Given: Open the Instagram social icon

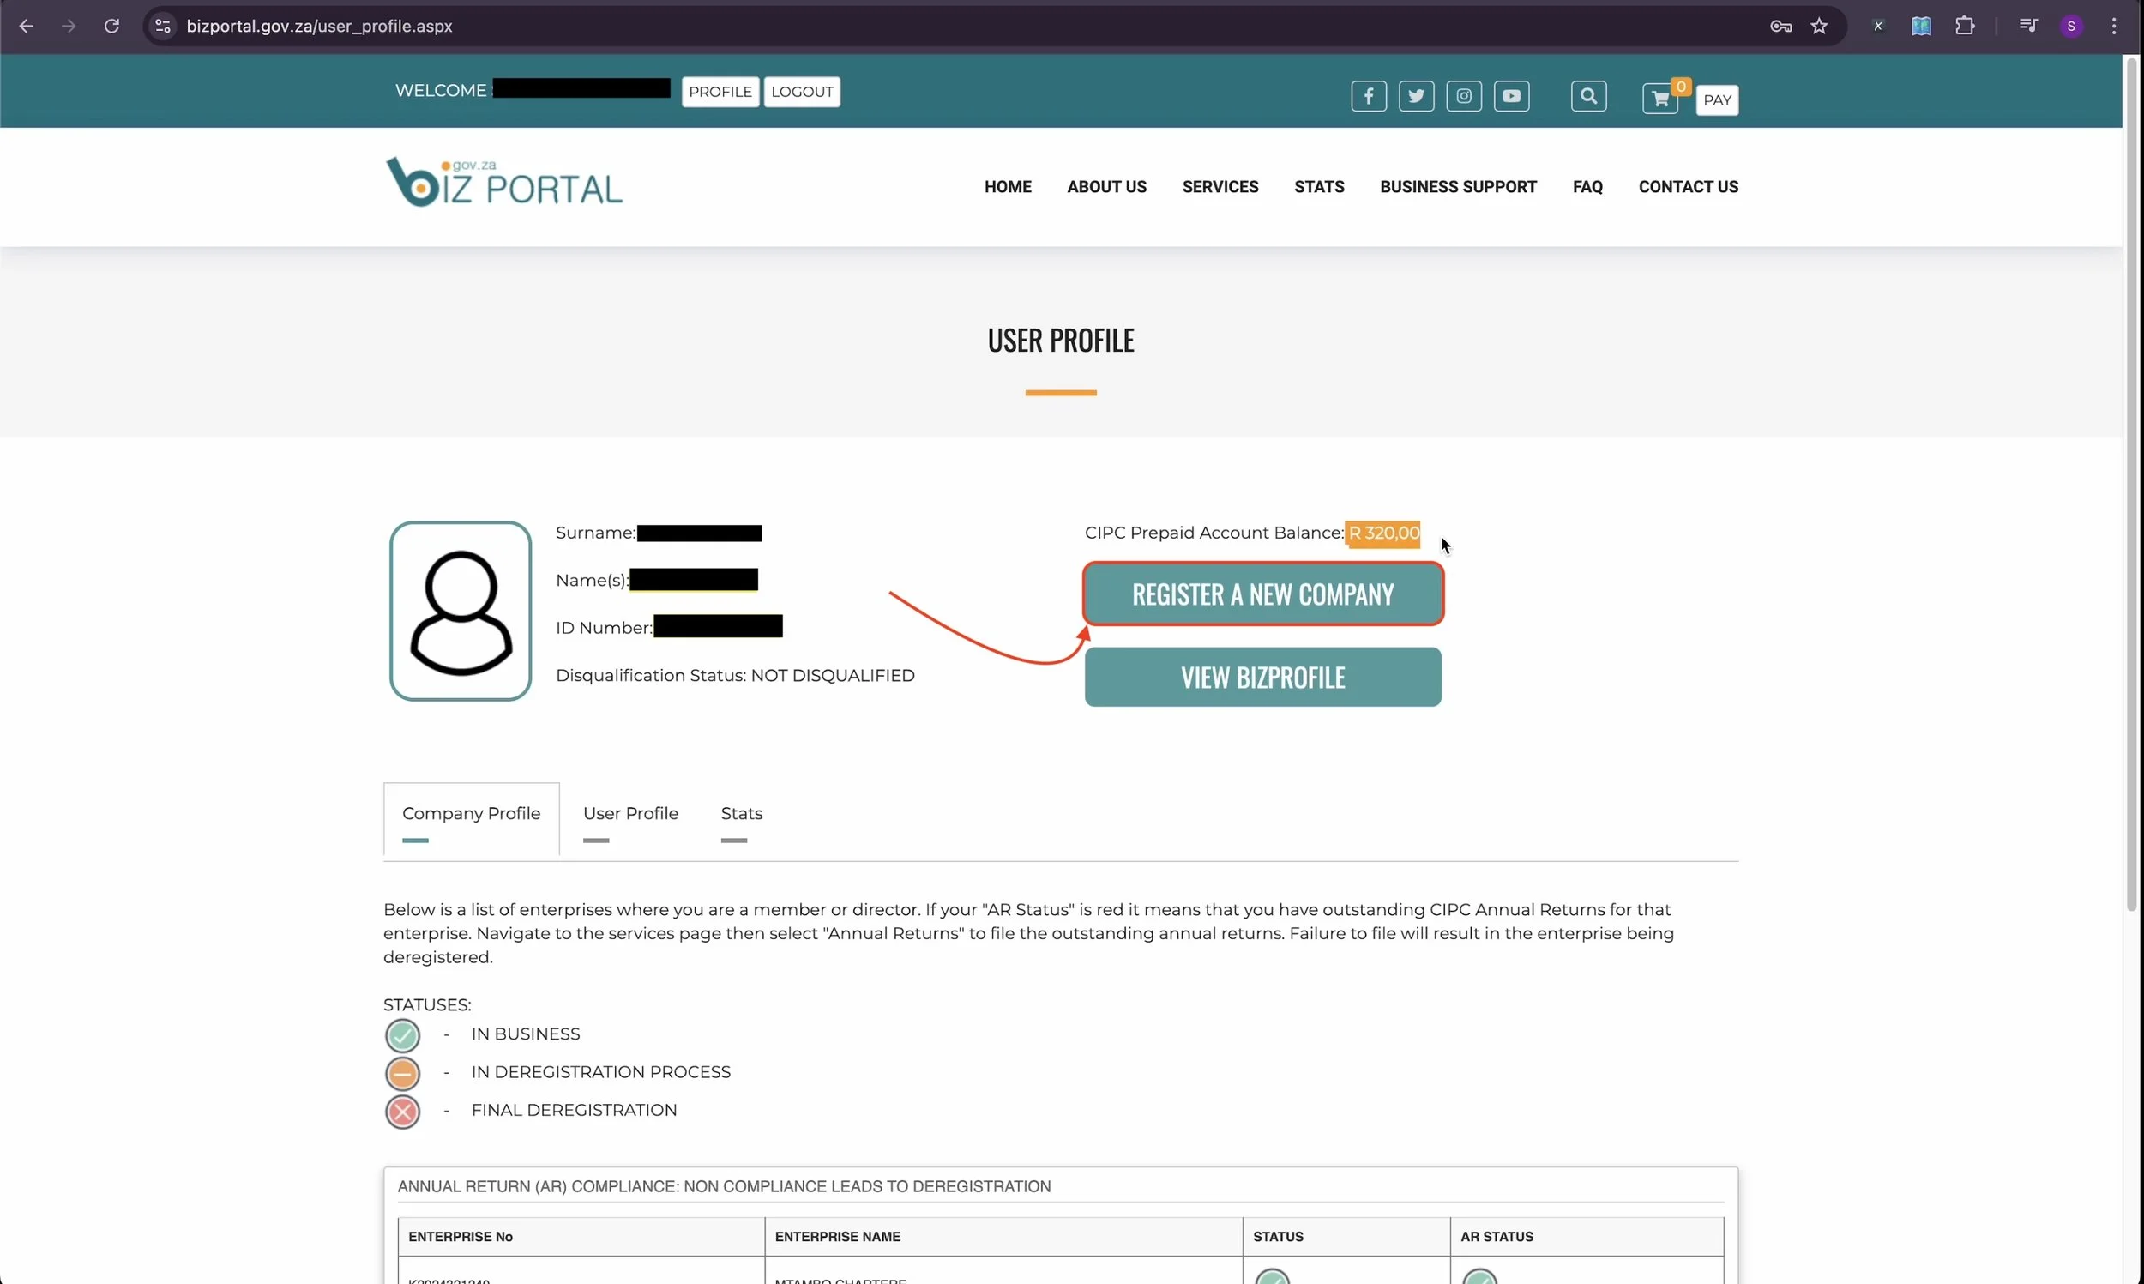Looking at the screenshot, I should point(1463,96).
